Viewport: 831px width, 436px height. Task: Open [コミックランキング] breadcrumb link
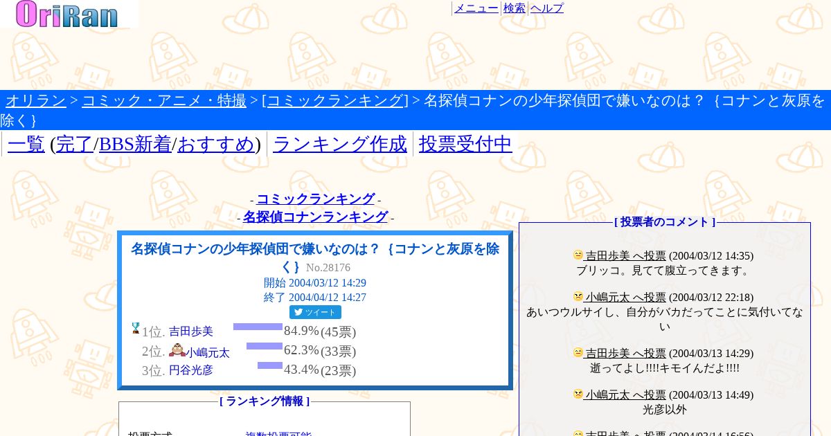coord(335,101)
